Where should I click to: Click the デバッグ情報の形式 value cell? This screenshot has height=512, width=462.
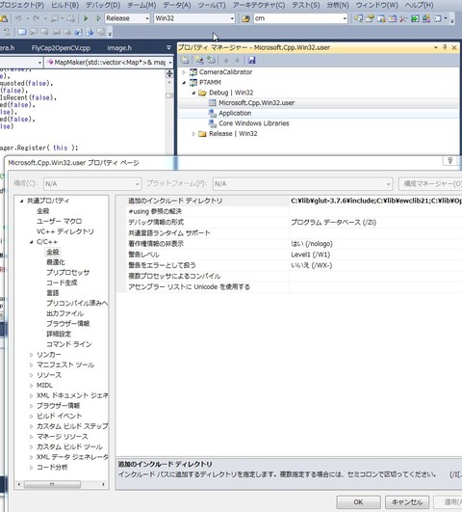[x=375, y=223]
